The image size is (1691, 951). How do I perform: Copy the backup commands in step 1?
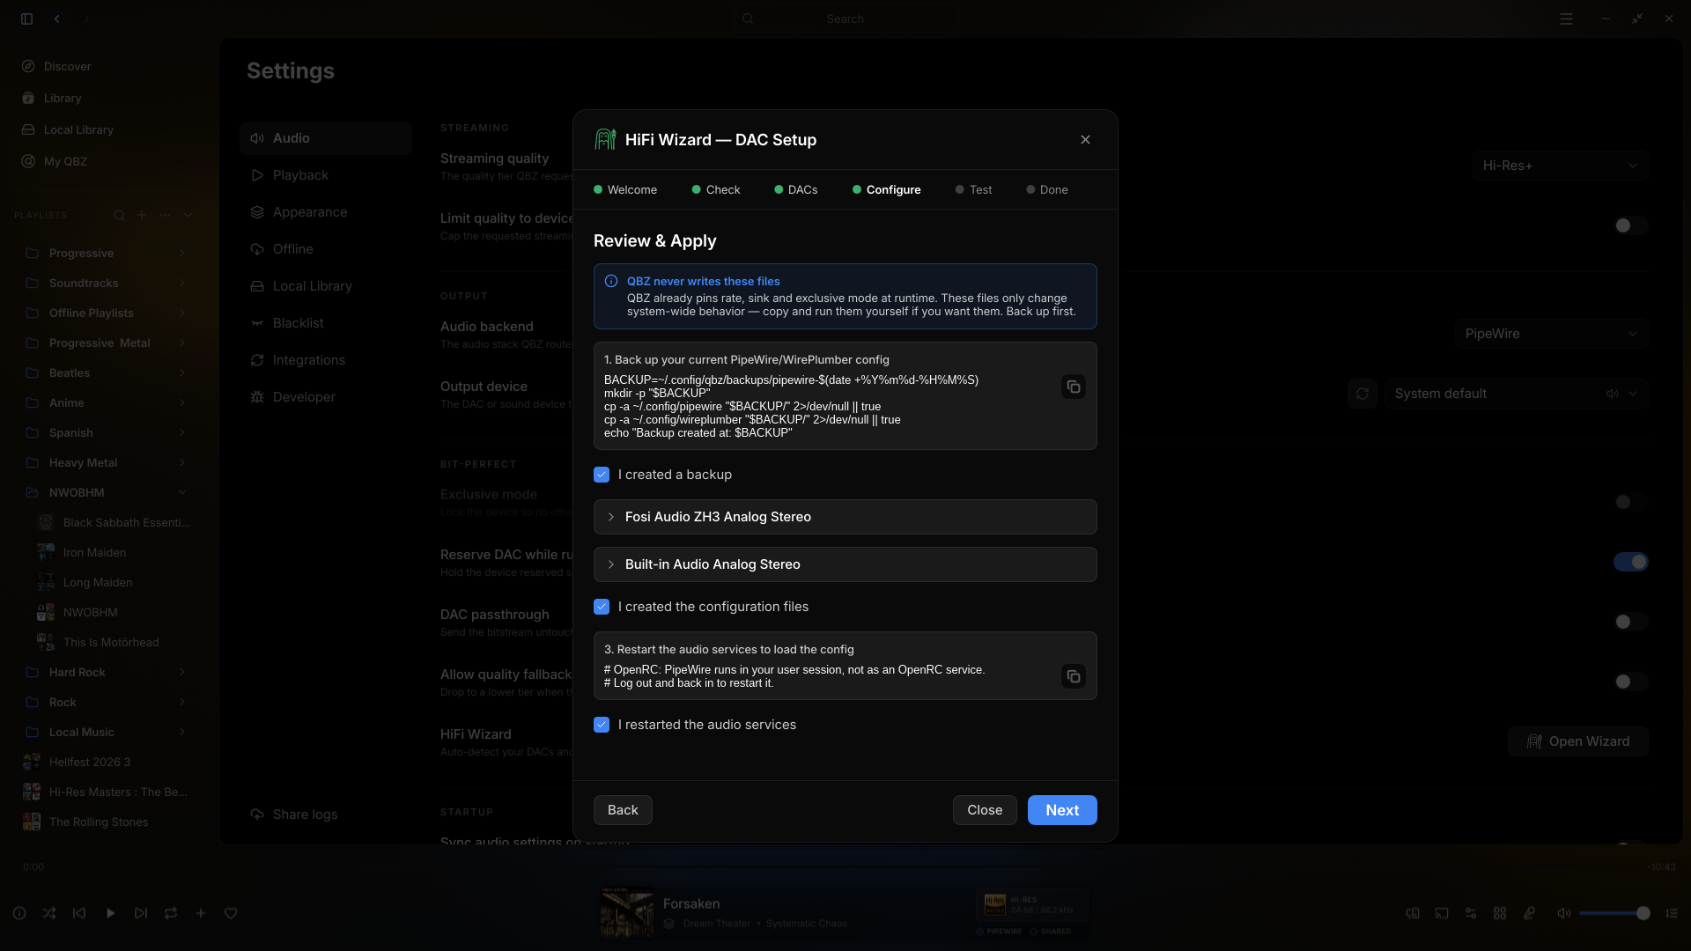coord(1073,387)
